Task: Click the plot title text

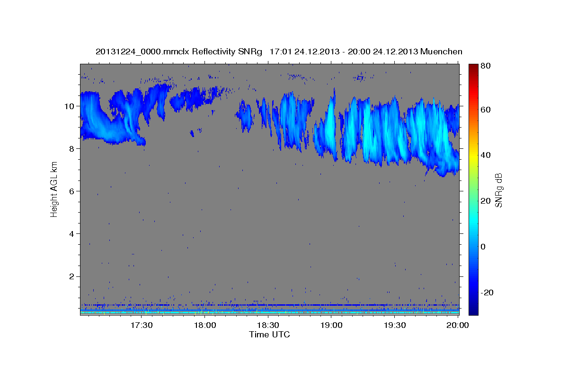Action: point(279,52)
